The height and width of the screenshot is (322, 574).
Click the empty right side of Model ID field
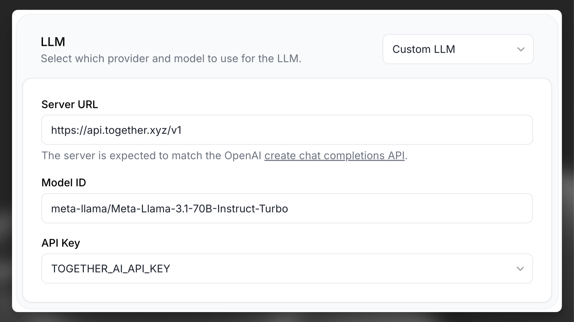pos(430,208)
